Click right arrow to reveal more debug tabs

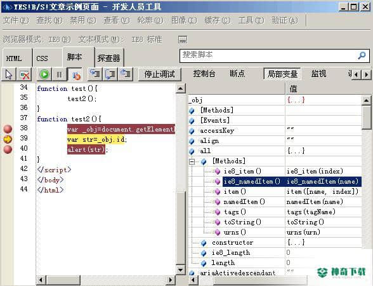(x=367, y=74)
